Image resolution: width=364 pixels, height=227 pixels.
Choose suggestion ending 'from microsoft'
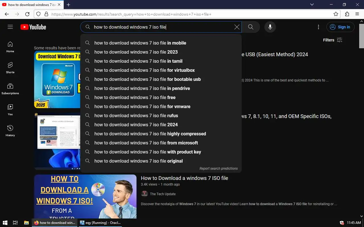tap(161, 143)
